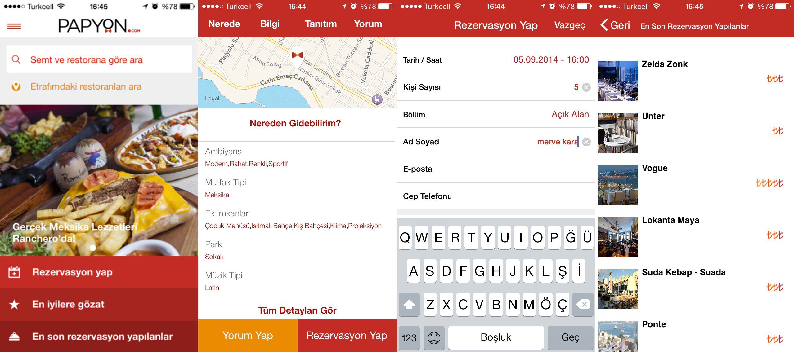Open the Ponte restaurant thumbnail
Image resolution: width=794 pixels, height=352 pixels.
(618, 337)
